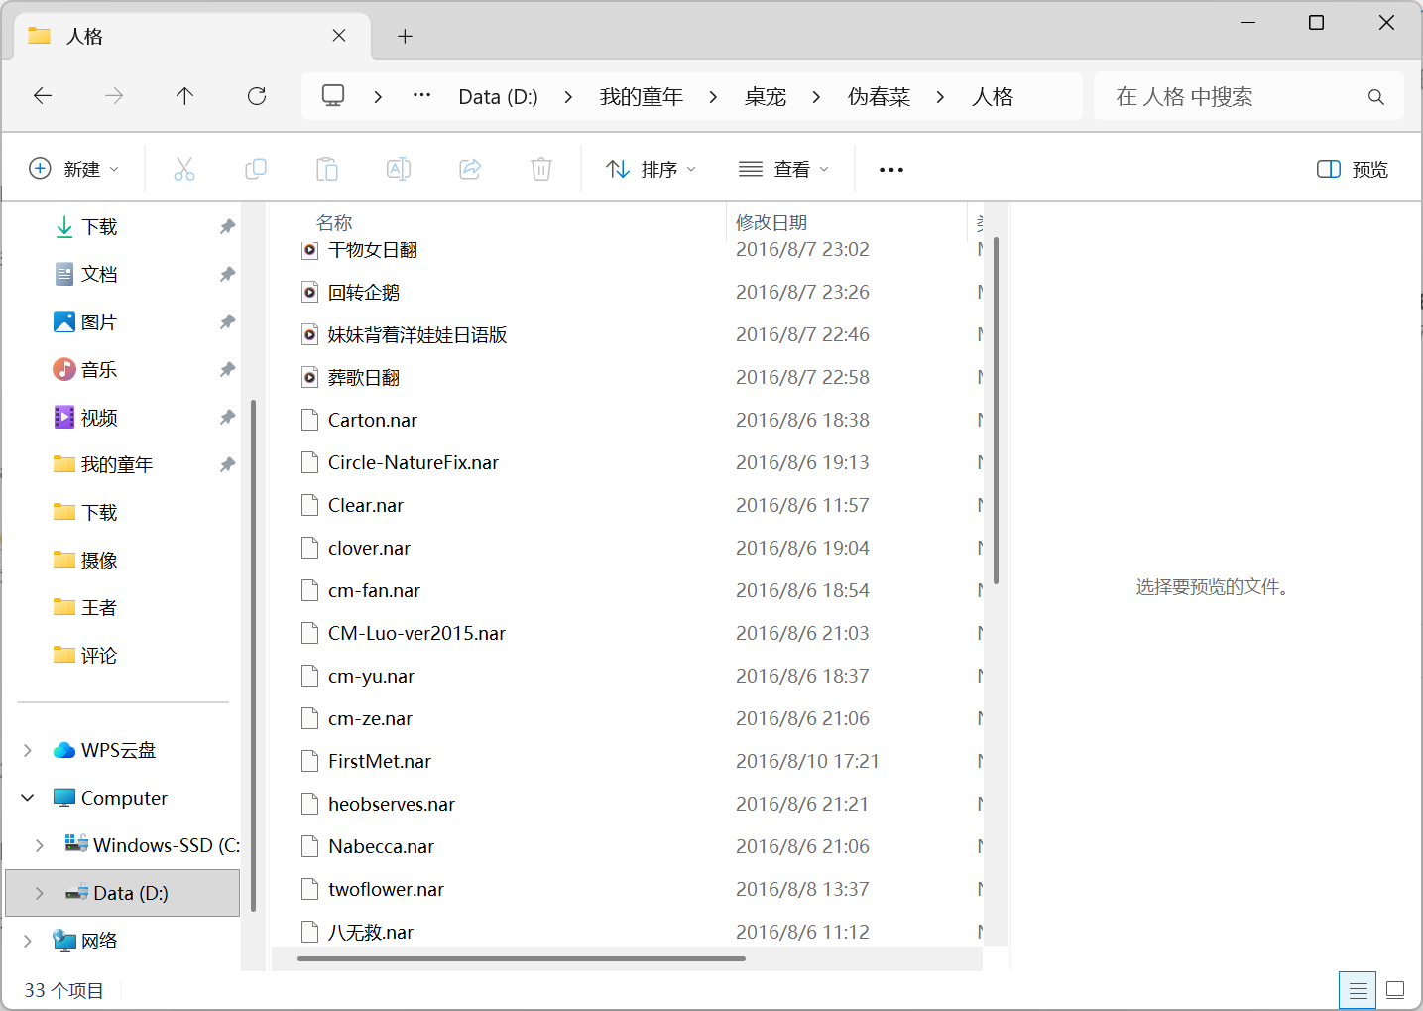
Task: Sort by the 修改日期 column header
Action: click(771, 223)
